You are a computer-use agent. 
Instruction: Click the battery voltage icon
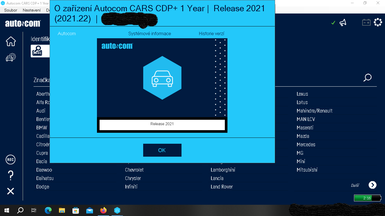tap(366, 22)
